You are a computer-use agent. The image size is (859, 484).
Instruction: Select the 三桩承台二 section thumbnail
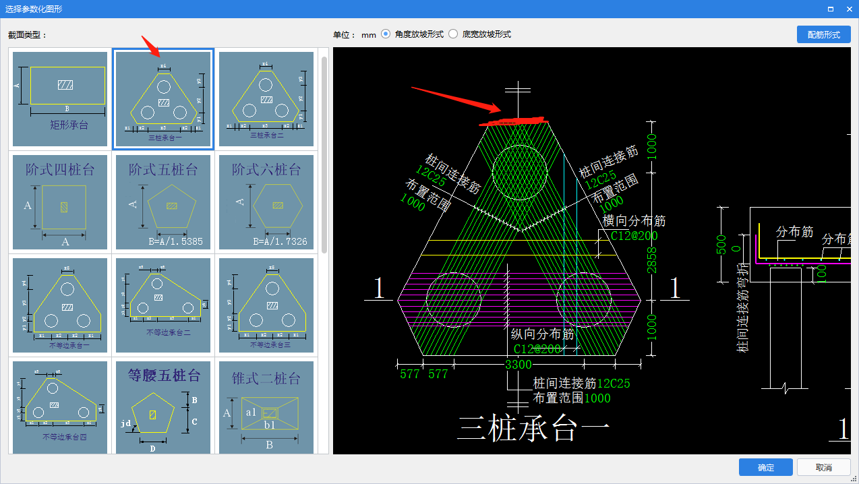(x=266, y=99)
